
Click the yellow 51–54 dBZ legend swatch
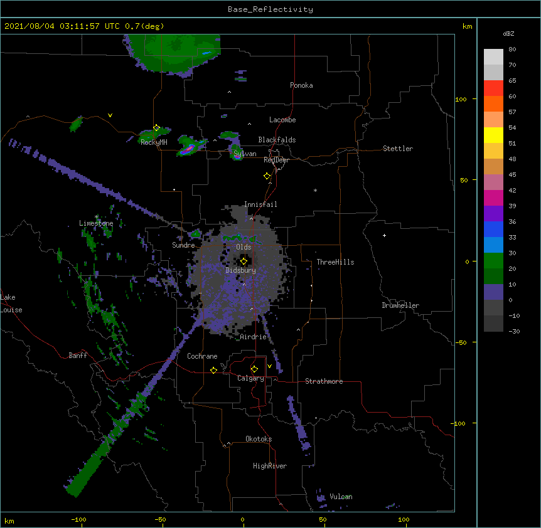point(493,135)
